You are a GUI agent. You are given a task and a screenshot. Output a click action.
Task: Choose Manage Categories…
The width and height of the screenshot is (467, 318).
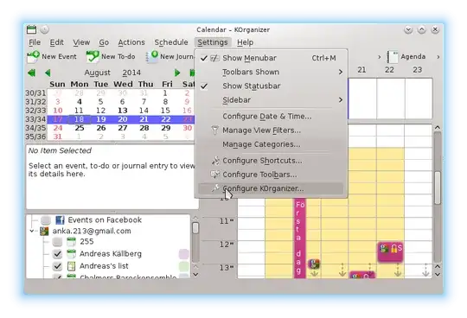(x=261, y=144)
